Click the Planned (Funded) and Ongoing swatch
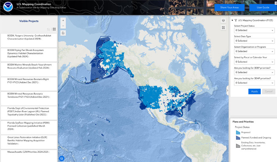This screenshot has height=162, width=277. click(x=238, y=137)
